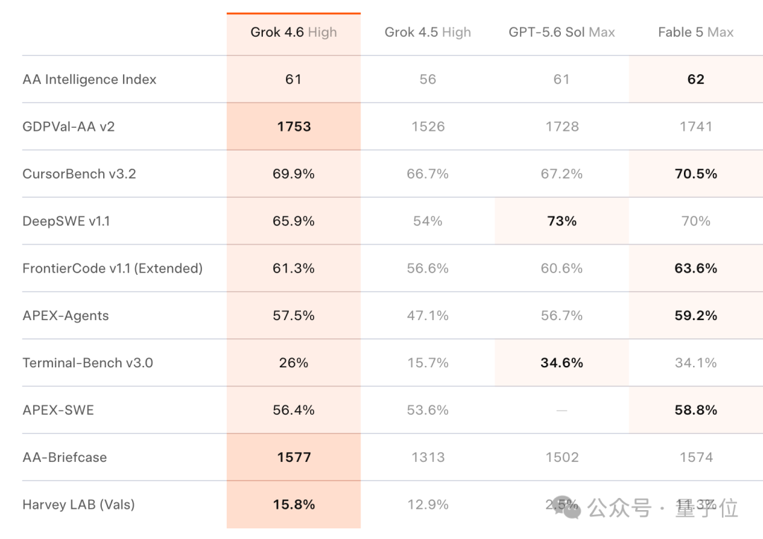Click the 73% DeepSWE cell for GPT-5.6
Screen dimensions: 763x539
562,221
